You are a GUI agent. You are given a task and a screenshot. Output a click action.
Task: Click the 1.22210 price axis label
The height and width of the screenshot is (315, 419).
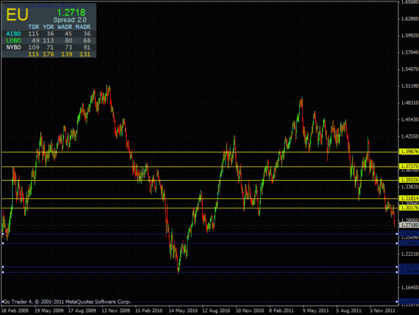pos(410,254)
